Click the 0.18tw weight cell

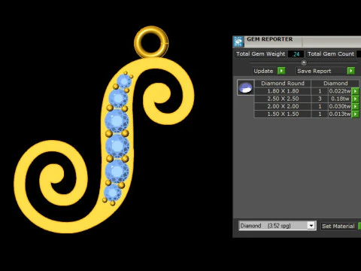(340, 99)
